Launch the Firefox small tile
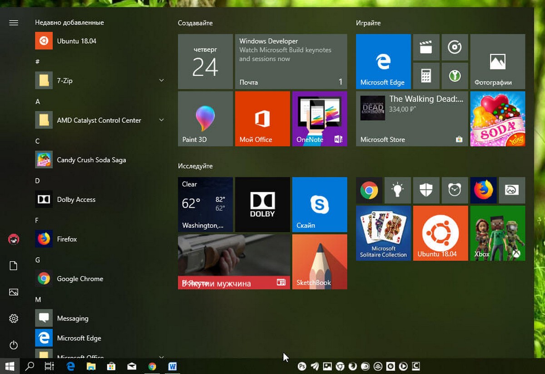Image resolution: width=545 pixels, height=374 pixels. click(483, 190)
